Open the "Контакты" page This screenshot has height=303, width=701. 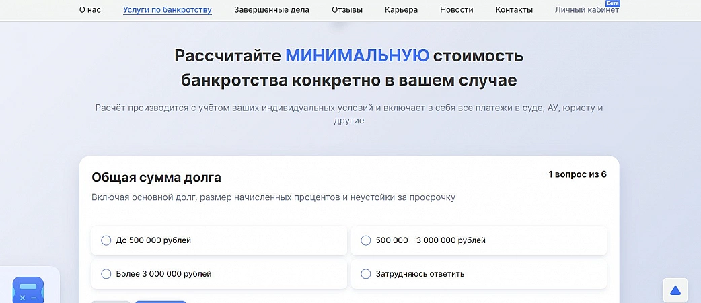[514, 10]
